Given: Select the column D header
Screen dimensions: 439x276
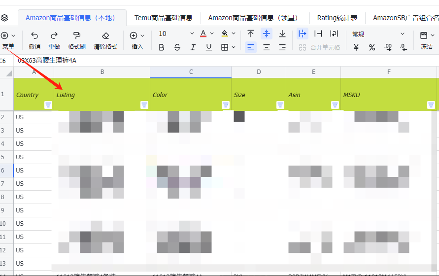Looking at the screenshot, I should (259, 72).
